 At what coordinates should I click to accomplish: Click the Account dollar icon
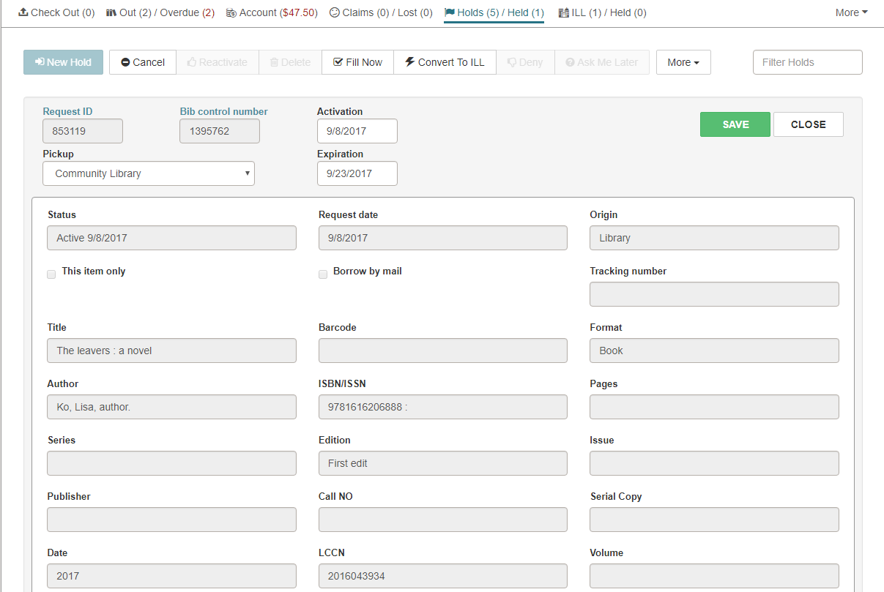coord(231,12)
